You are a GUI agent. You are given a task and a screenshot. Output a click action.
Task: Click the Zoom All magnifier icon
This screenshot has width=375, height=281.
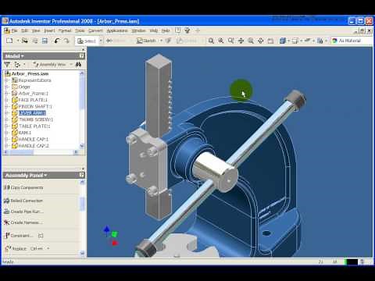[x=211, y=41]
